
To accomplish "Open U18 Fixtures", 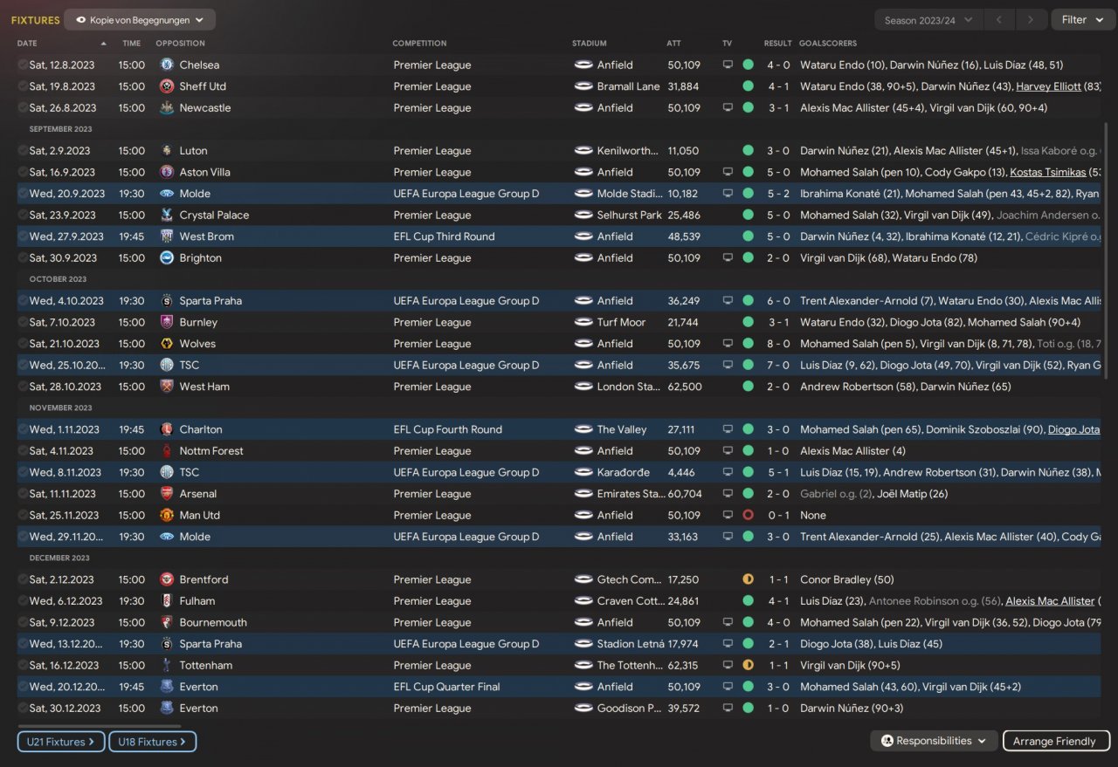I will pos(152,742).
